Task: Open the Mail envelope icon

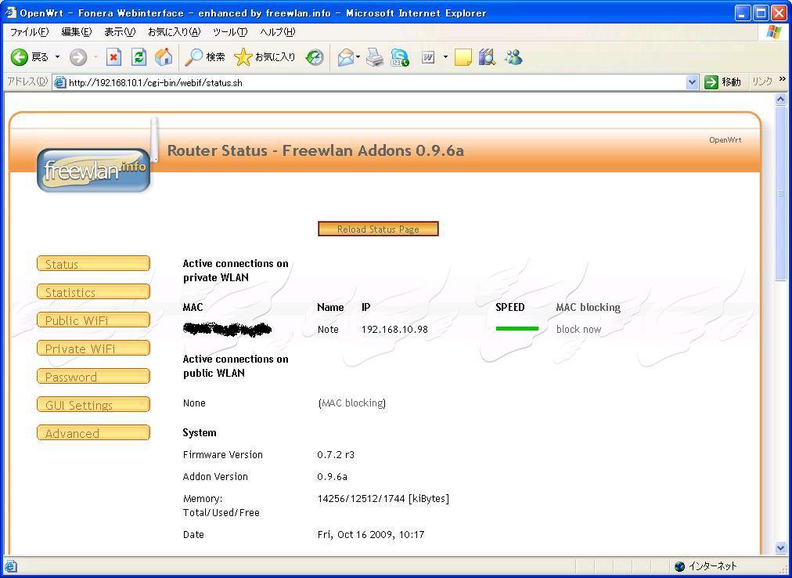Action: [x=346, y=57]
